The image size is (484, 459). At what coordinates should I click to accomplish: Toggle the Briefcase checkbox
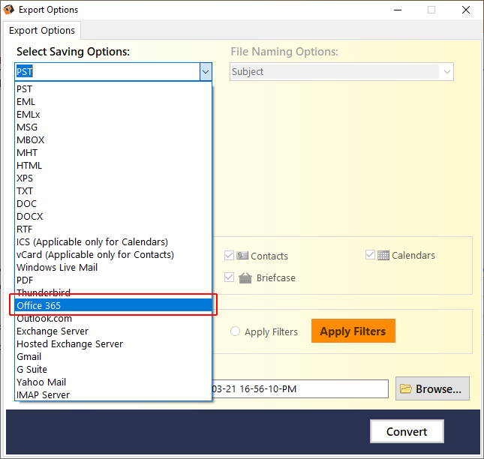229,277
